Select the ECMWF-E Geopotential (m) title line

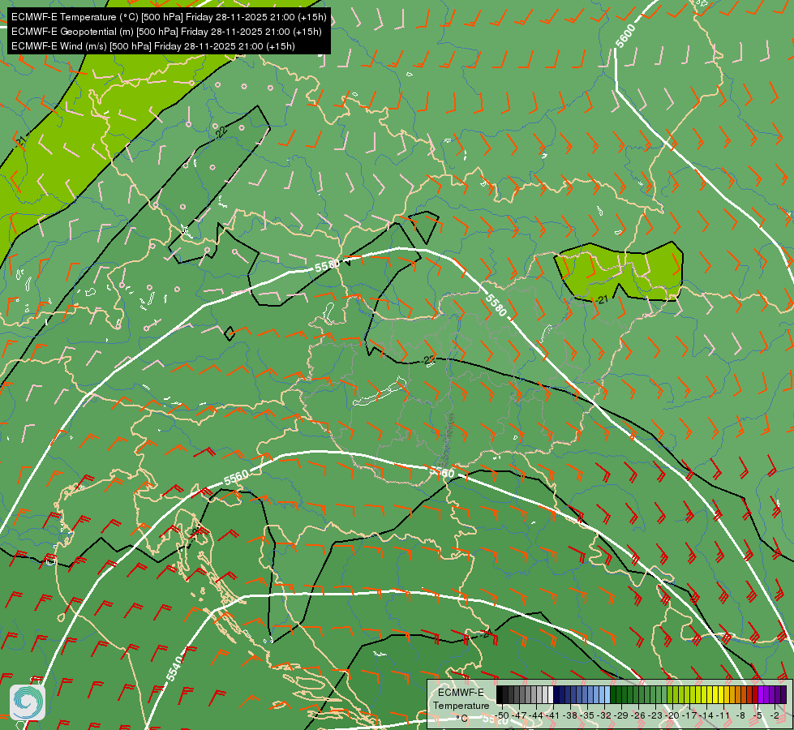pyautogui.click(x=166, y=32)
